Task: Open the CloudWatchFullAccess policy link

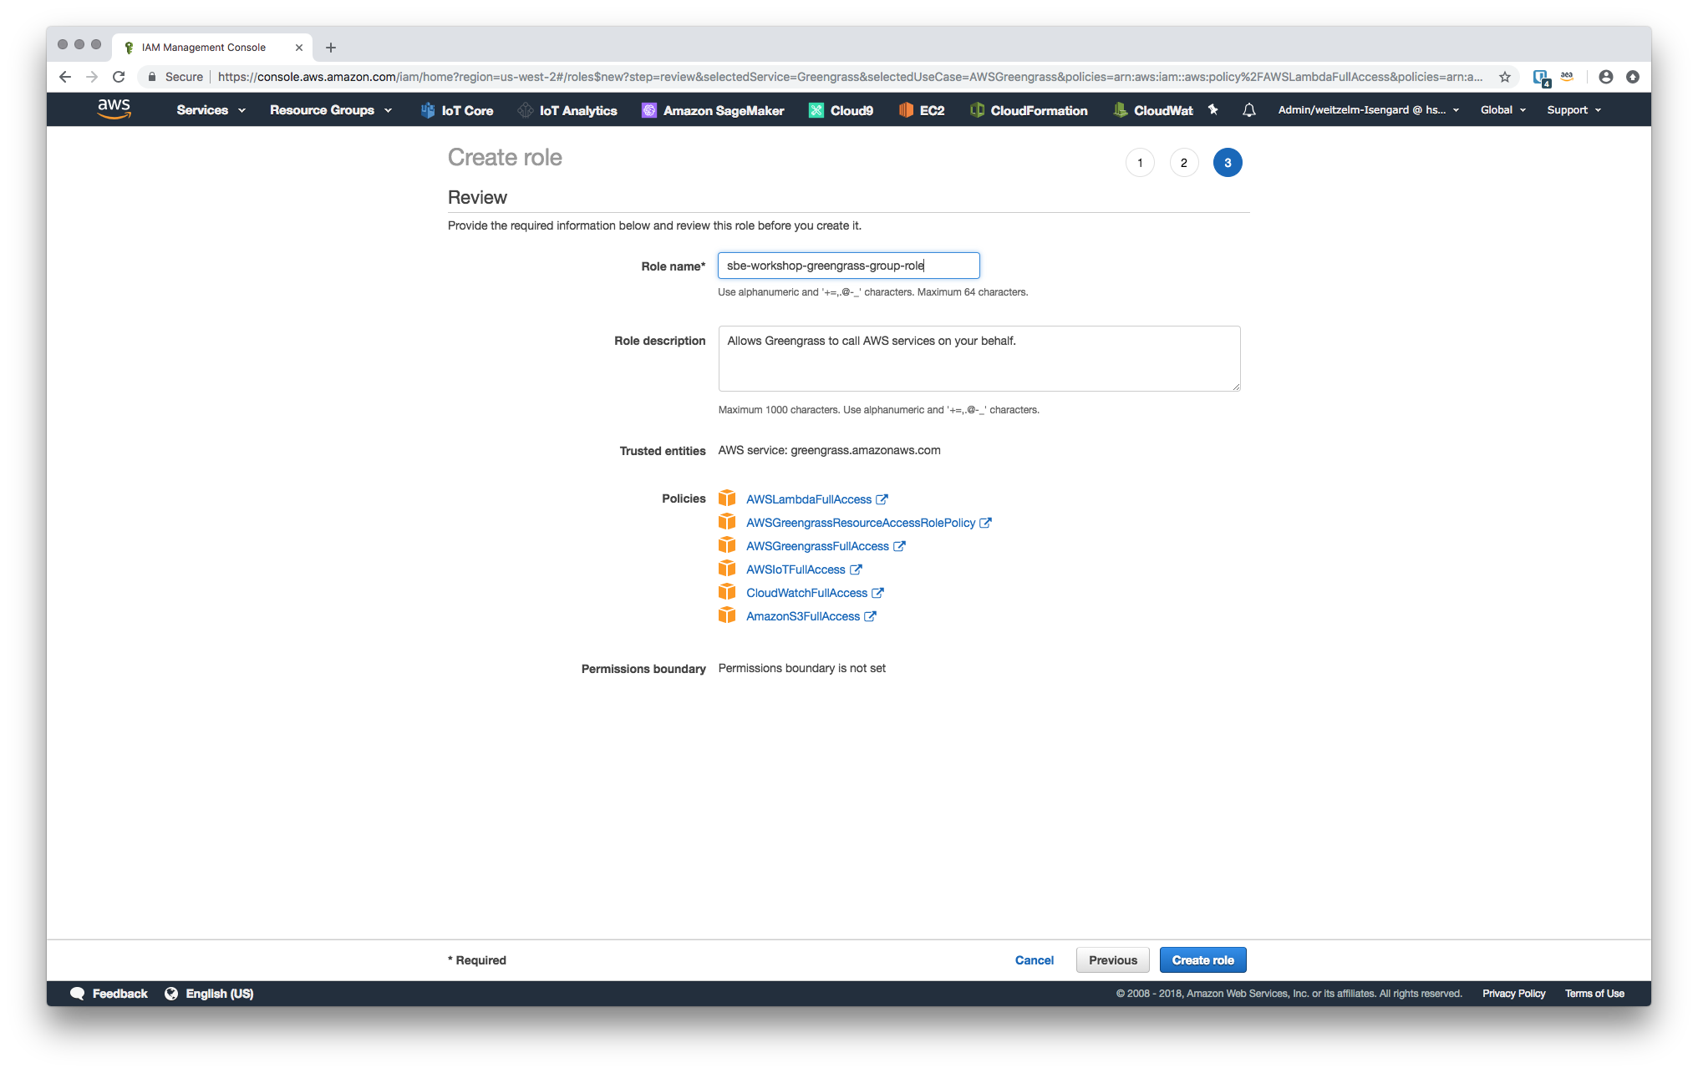Action: pos(806,593)
